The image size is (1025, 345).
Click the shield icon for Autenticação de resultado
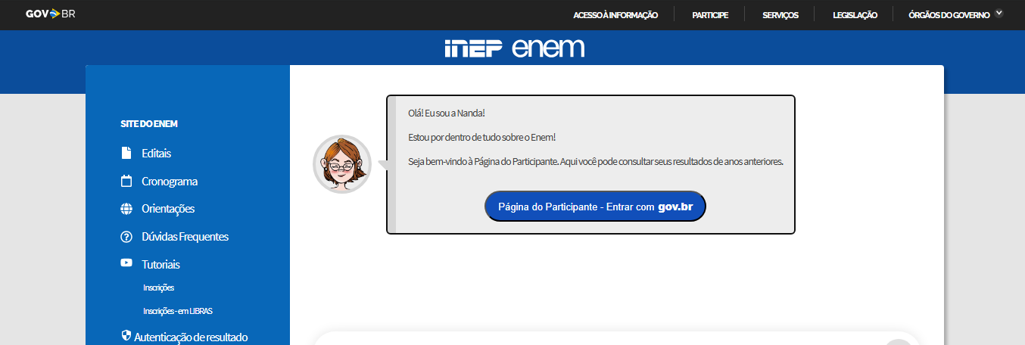pyautogui.click(x=126, y=335)
